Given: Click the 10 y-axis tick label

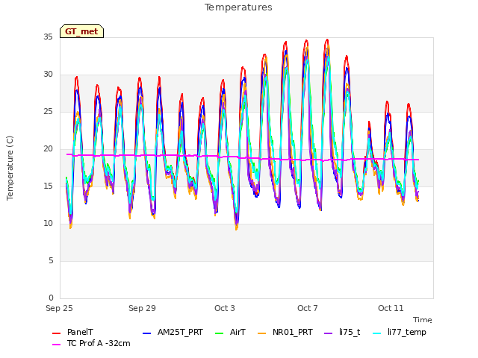Looking at the screenshot, I should pyautogui.click(x=48, y=224).
